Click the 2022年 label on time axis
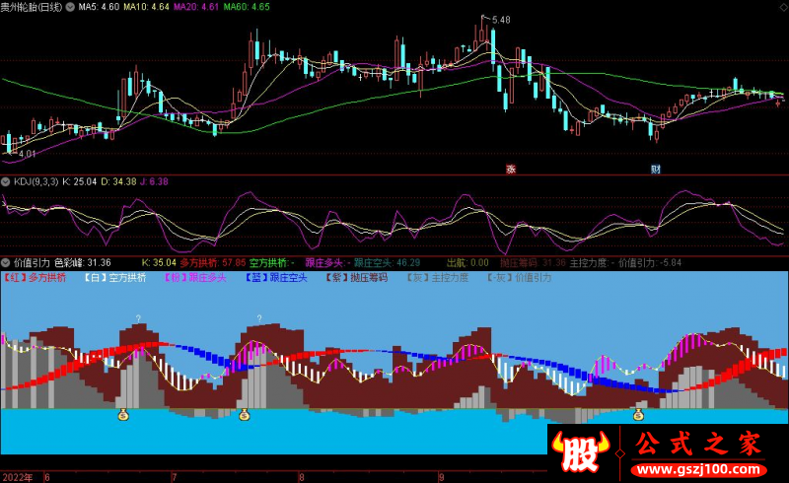Image resolution: width=789 pixels, height=483 pixels. point(18,477)
